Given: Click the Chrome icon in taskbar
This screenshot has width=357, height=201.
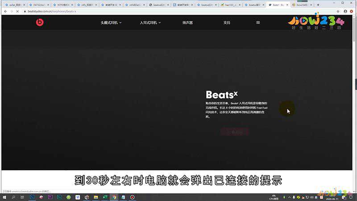Looking at the screenshot, I should (x=114, y=197).
